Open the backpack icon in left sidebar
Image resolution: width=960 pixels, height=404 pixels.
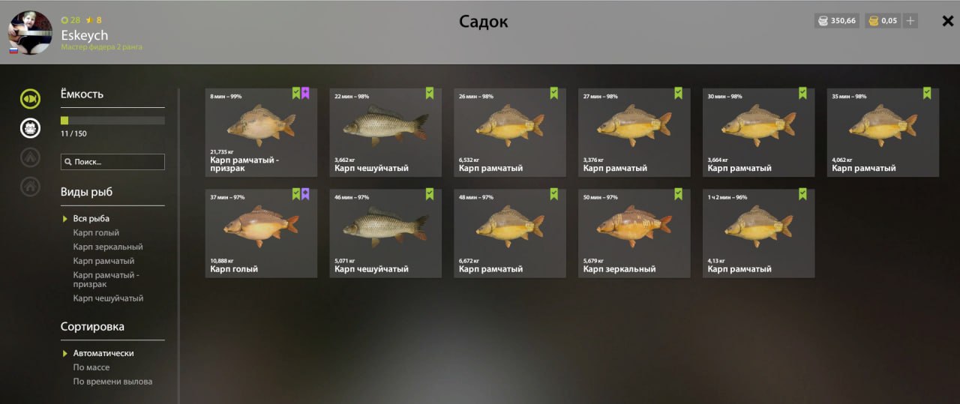30,127
